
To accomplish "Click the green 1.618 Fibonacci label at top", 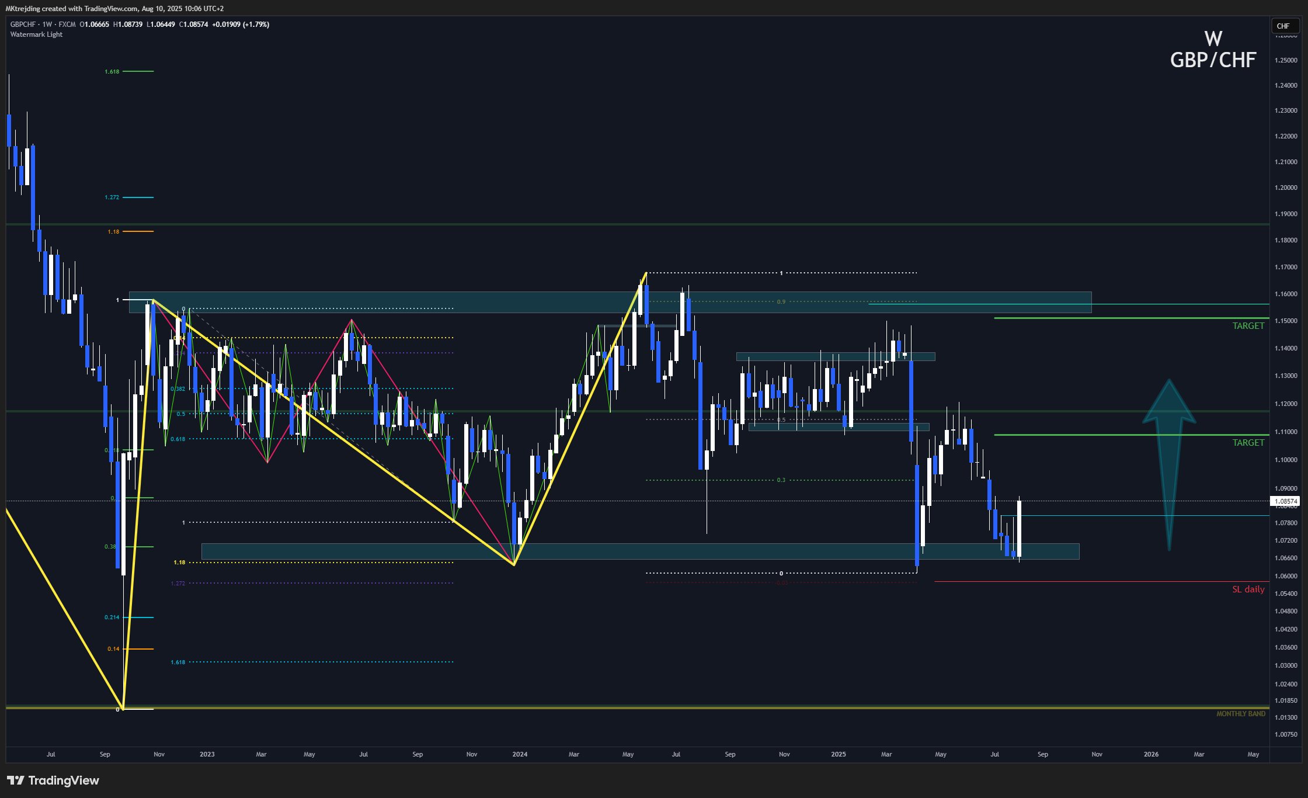I will click(x=112, y=72).
